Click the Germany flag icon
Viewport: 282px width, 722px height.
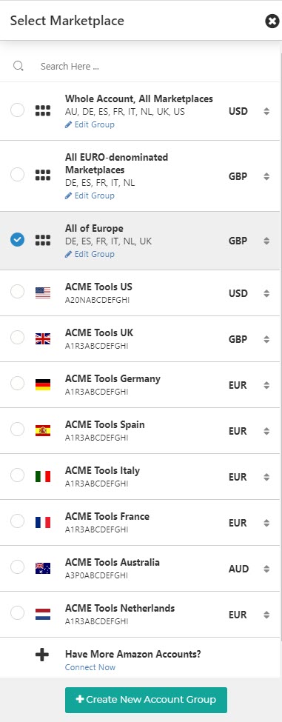click(x=43, y=385)
